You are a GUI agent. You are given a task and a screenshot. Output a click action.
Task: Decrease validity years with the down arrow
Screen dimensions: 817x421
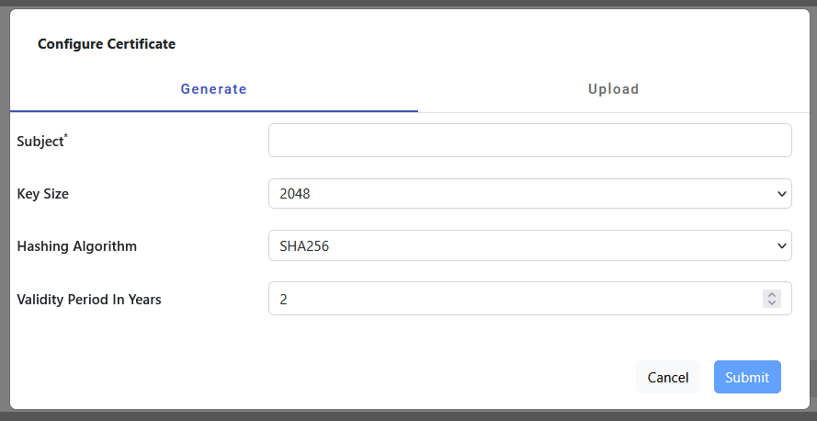coord(772,303)
